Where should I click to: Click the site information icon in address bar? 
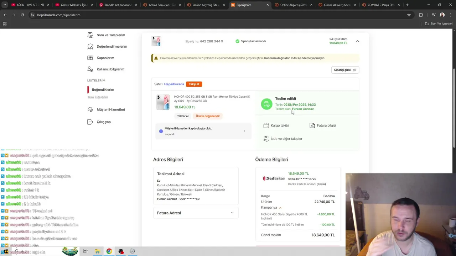[x=32, y=15]
